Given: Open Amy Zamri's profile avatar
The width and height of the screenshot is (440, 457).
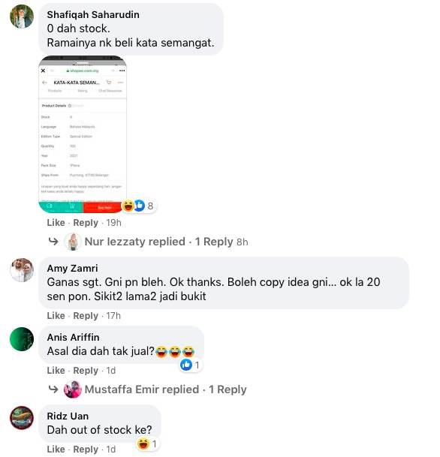Looking at the screenshot, I should 22,270.
